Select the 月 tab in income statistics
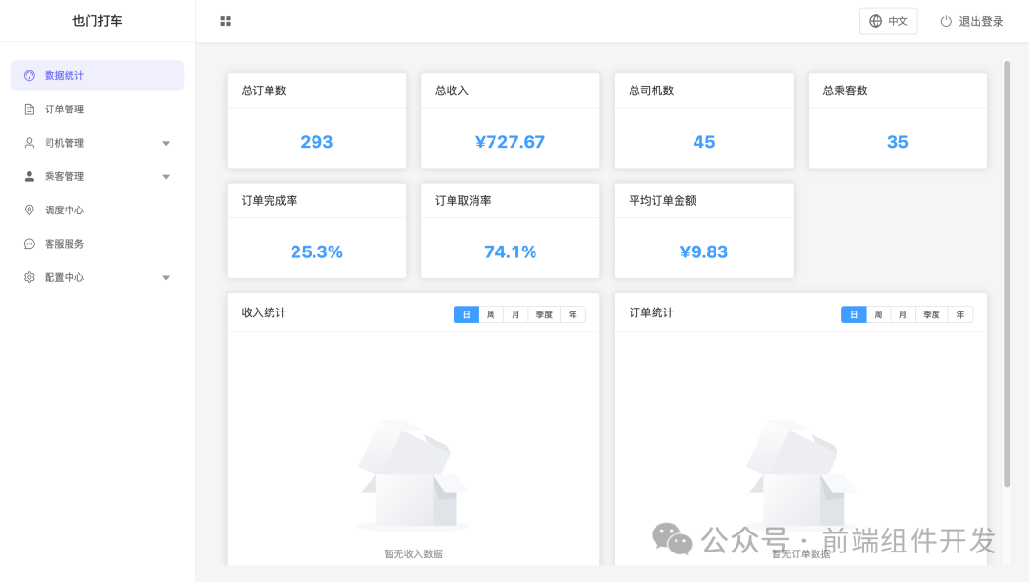 point(514,313)
